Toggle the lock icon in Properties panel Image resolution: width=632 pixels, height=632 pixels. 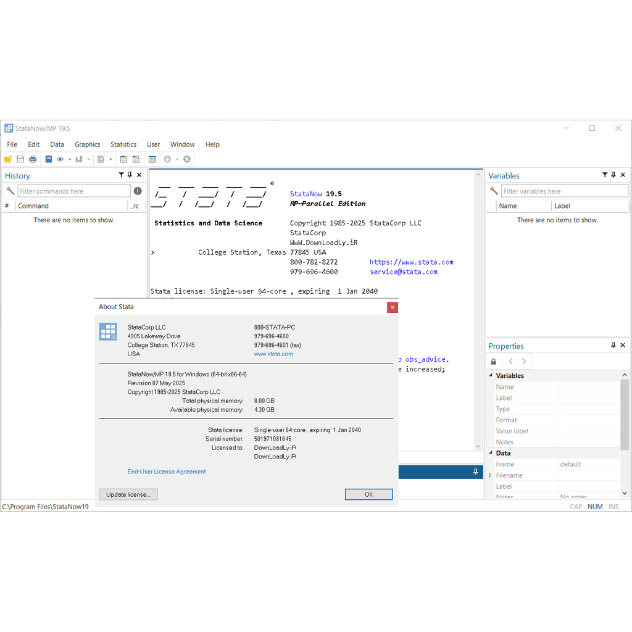click(493, 362)
